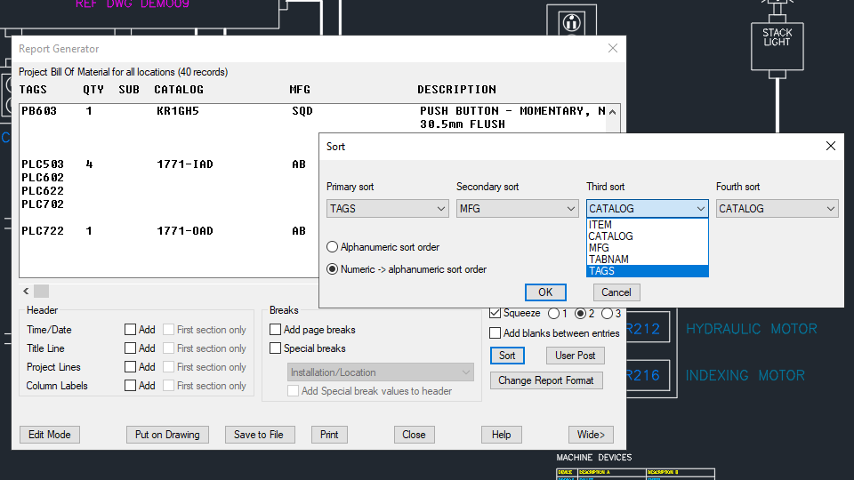
Task: Choose TABNAM in the Third sort list
Action: pyautogui.click(x=647, y=259)
